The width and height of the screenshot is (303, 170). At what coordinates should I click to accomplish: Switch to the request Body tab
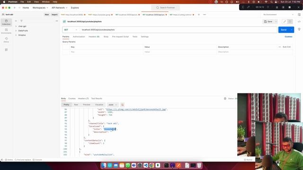[106, 37]
